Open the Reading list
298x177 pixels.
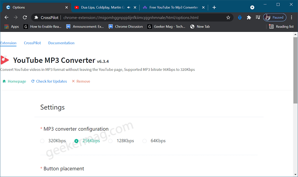tap(281, 27)
